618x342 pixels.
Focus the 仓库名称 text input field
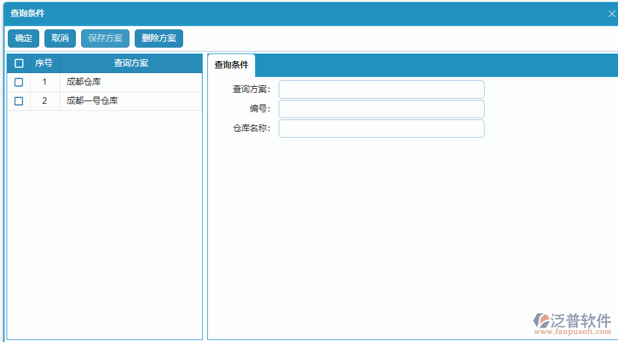click(x=381, y=129)
